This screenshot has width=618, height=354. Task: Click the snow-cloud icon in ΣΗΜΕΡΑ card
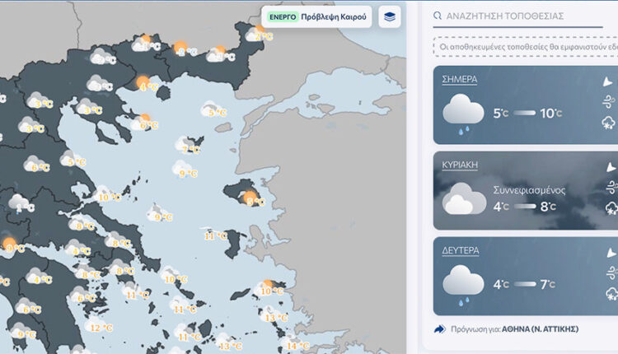coord(608,123)
